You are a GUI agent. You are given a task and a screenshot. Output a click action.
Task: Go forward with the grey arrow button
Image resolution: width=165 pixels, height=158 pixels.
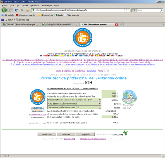(9, 10)
